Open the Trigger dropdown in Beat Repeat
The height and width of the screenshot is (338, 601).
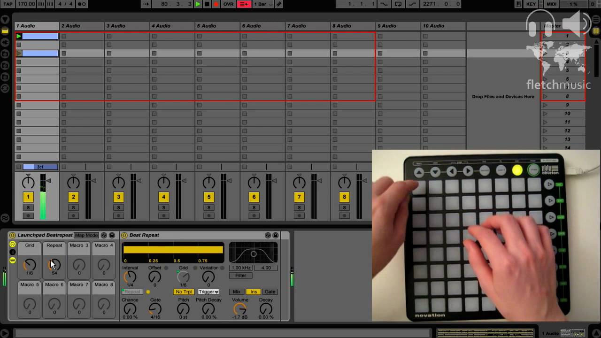(x=208, y=292)
